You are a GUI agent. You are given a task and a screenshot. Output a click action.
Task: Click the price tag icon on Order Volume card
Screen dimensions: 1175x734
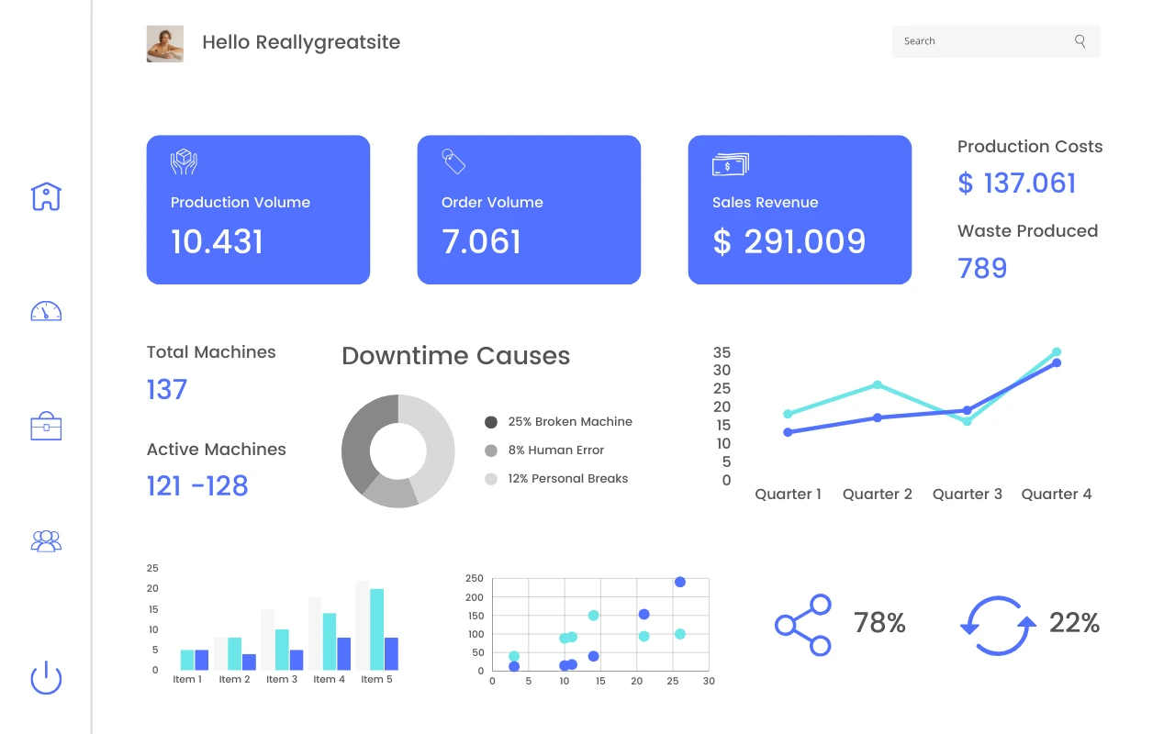click(453, 161)
